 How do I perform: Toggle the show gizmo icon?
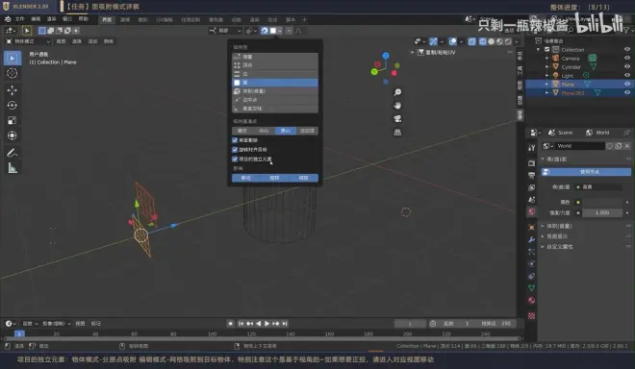click(433, 41)
